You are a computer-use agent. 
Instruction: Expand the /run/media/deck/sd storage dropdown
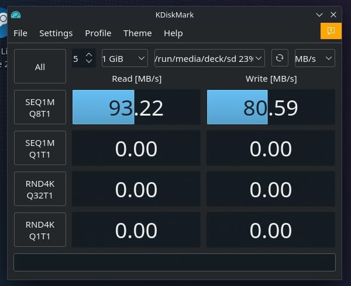point(209,58)
